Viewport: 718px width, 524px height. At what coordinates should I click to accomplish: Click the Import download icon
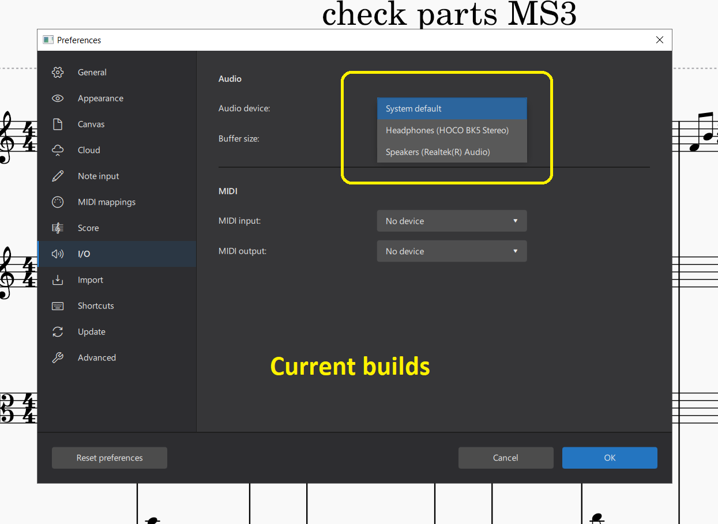[x=58, y=280]
